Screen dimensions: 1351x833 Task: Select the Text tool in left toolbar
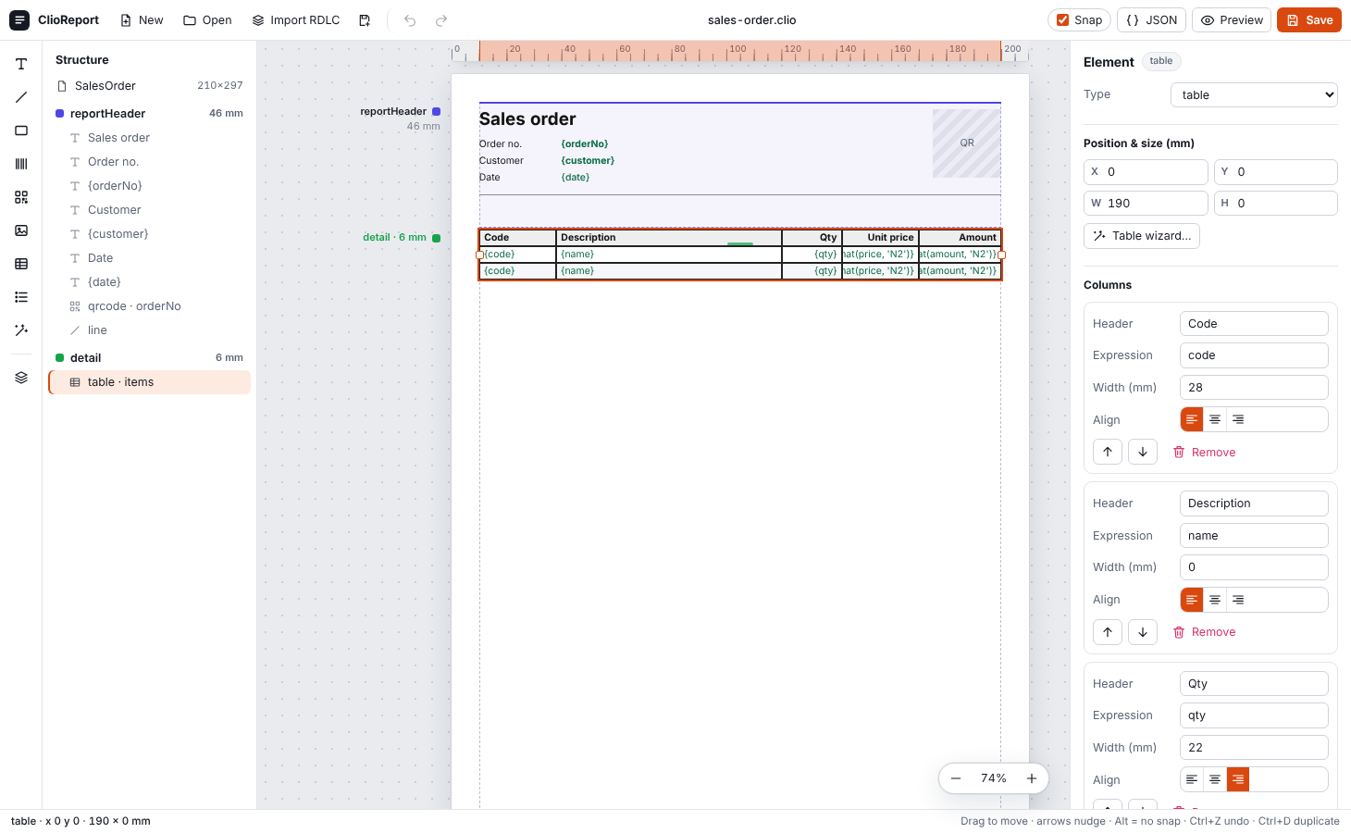[x=21, y=64]
